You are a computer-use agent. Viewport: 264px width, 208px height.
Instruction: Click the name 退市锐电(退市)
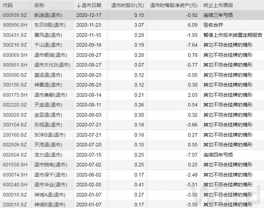[50, 165]
